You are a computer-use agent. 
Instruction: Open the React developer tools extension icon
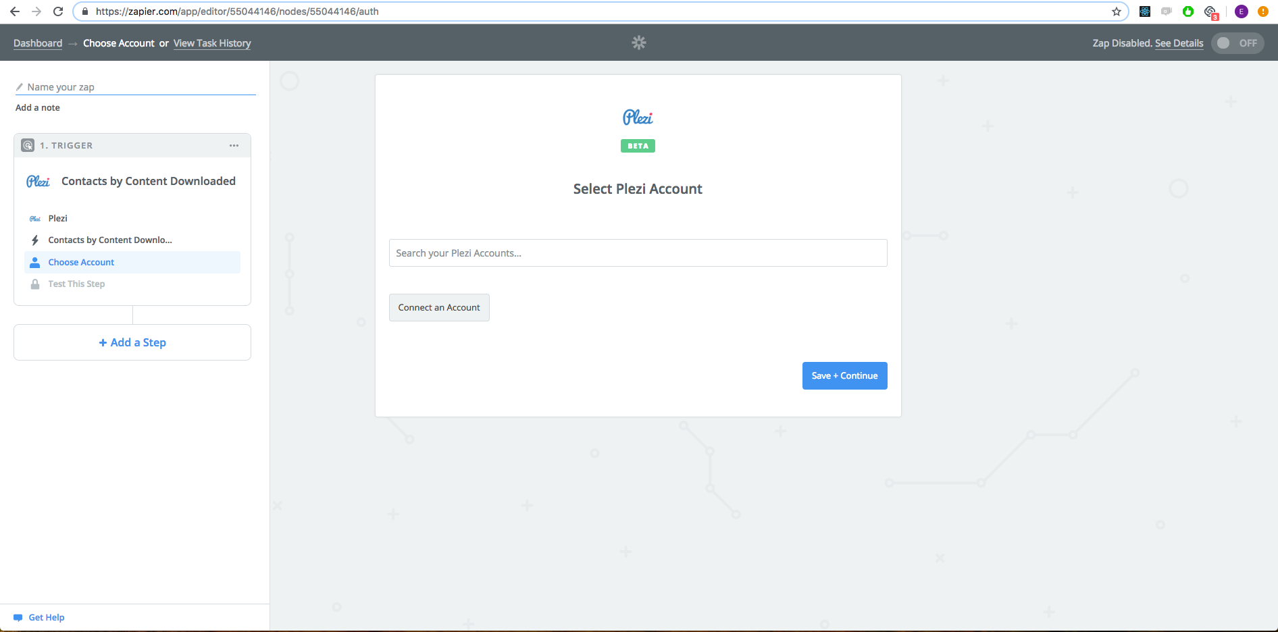[x=1145, y=11]
